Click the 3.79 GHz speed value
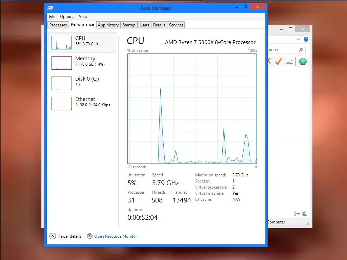This screenshot has height=260, width=347. [165, 183]
